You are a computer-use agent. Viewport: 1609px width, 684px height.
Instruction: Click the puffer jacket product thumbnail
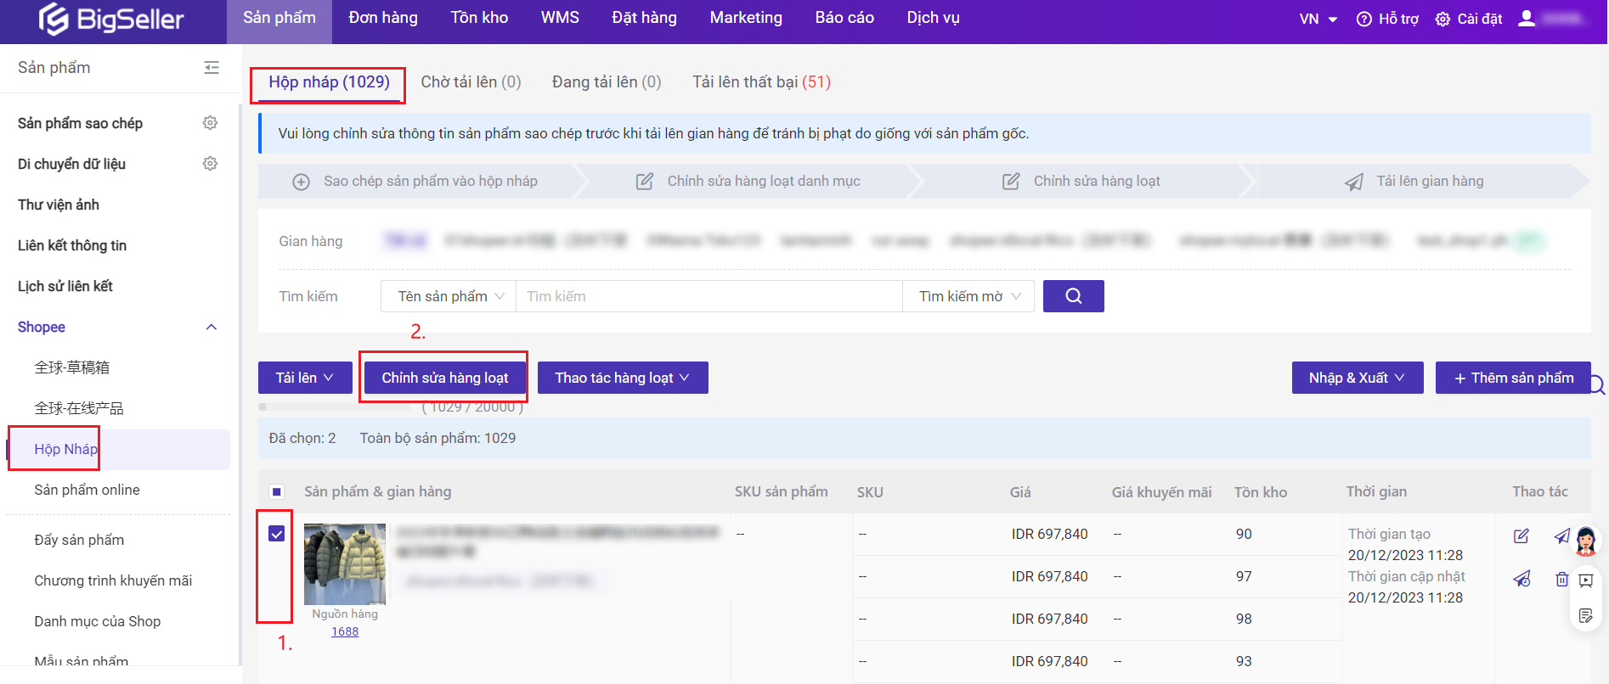[x=345, y=563]
